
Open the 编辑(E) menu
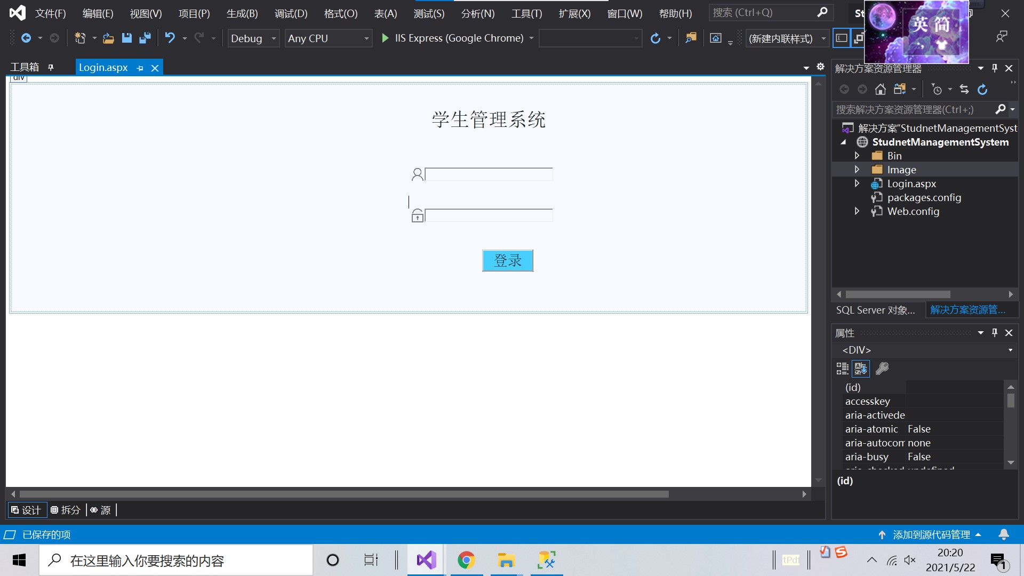pos(98,13)
